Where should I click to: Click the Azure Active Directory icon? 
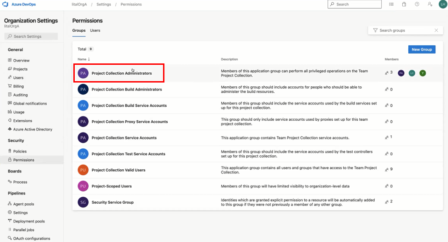coord(10,129)
